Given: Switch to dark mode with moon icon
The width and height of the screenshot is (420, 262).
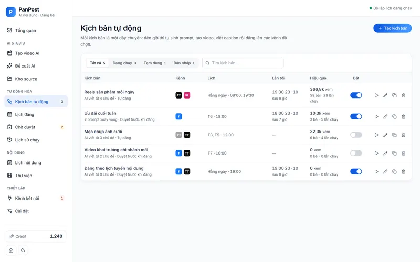Looking at the screenshot, I should click(23, 250).
